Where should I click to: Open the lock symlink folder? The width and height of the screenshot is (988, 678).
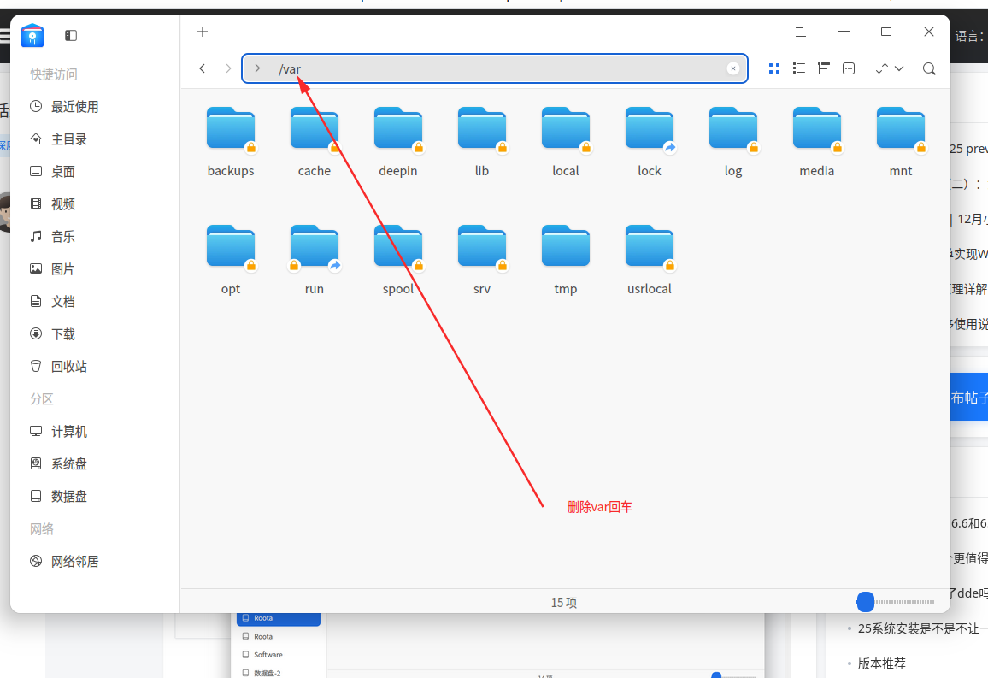650,143
